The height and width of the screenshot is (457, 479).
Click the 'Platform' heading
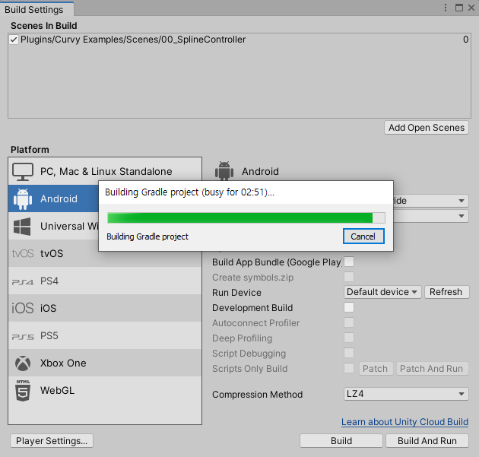click(x=30, y=150)
